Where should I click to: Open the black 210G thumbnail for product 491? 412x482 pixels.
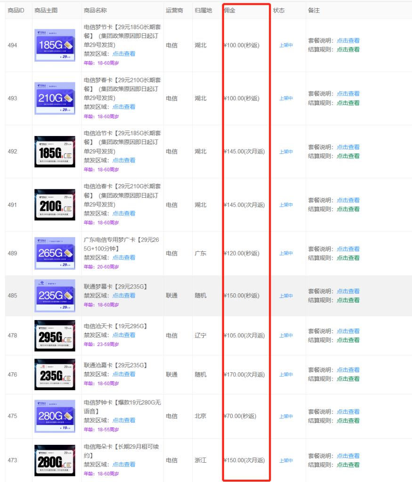55,205
